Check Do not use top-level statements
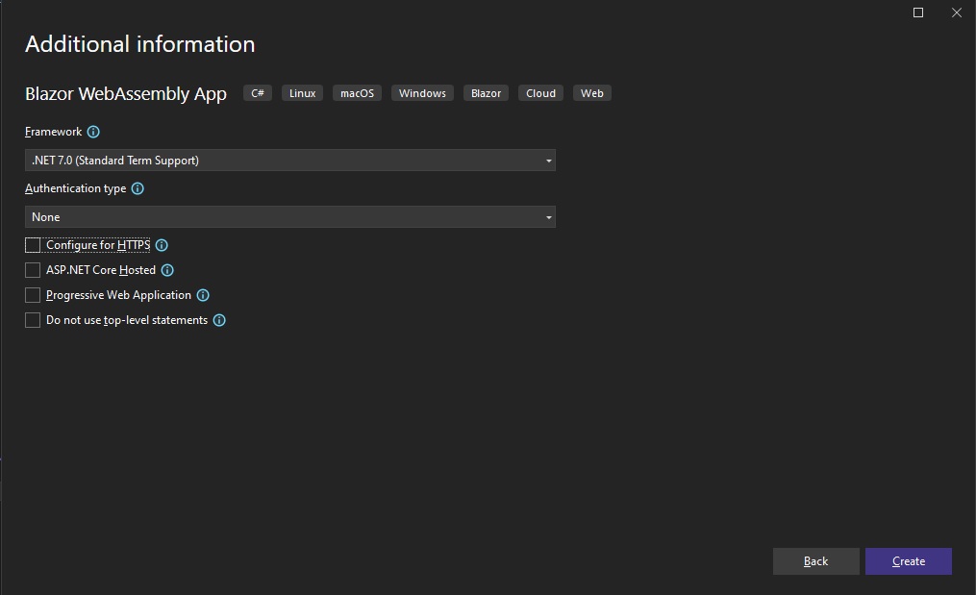The height and width of the screenshot is (595, 976). point(33,320)
